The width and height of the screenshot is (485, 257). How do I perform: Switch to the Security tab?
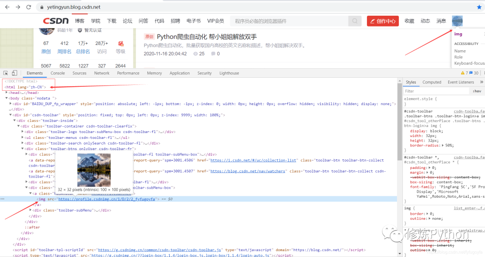[204, 73]
